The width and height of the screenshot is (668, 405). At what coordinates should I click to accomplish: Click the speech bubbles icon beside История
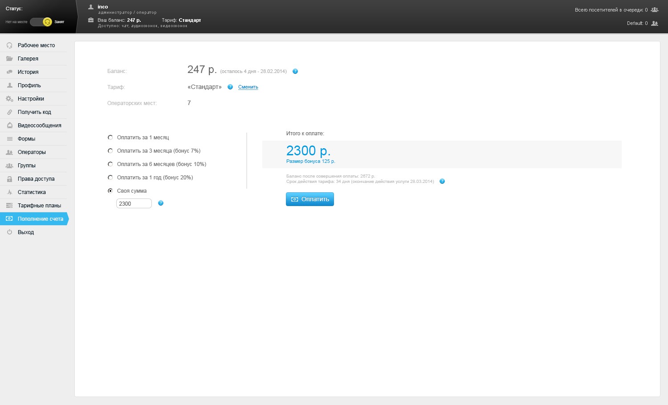[x=9, y=72]
